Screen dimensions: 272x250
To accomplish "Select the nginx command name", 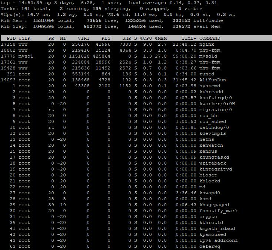I will [207, 44].
